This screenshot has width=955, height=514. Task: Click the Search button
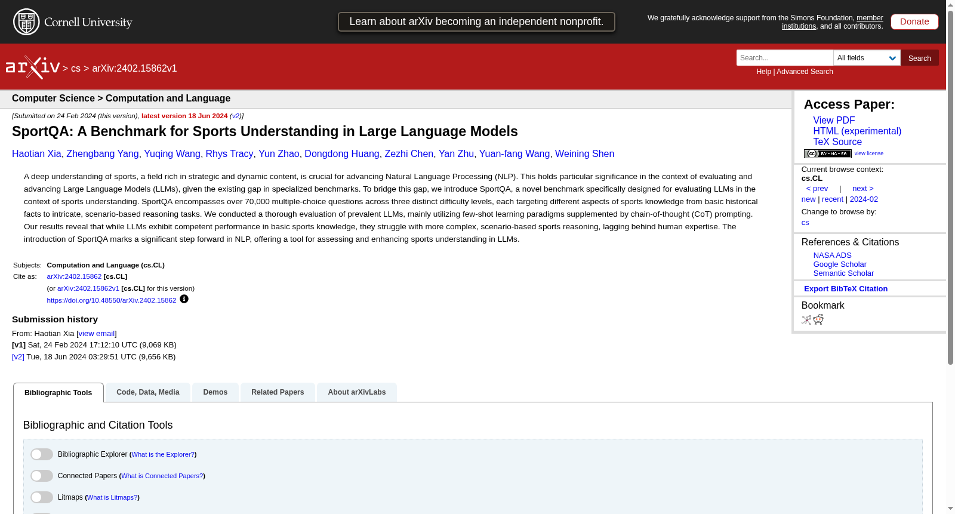920,58
